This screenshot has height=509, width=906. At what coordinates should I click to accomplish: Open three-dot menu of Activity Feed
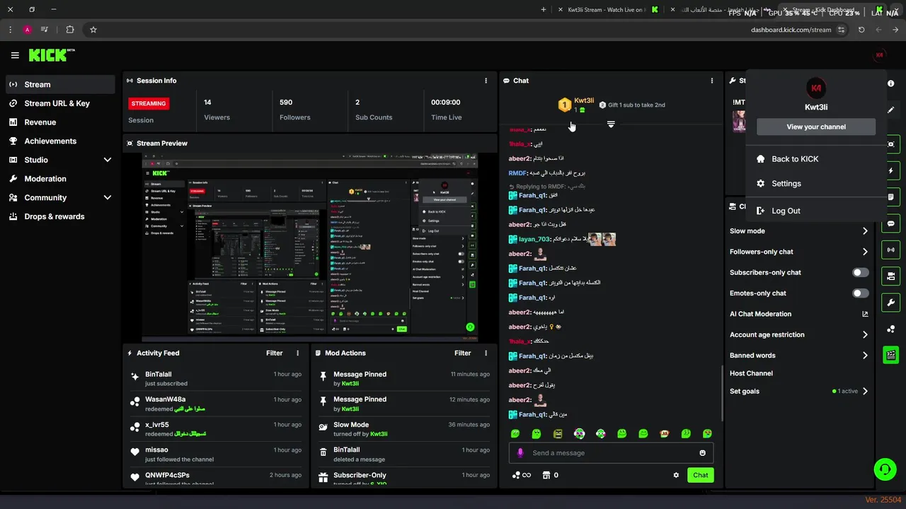297,353
